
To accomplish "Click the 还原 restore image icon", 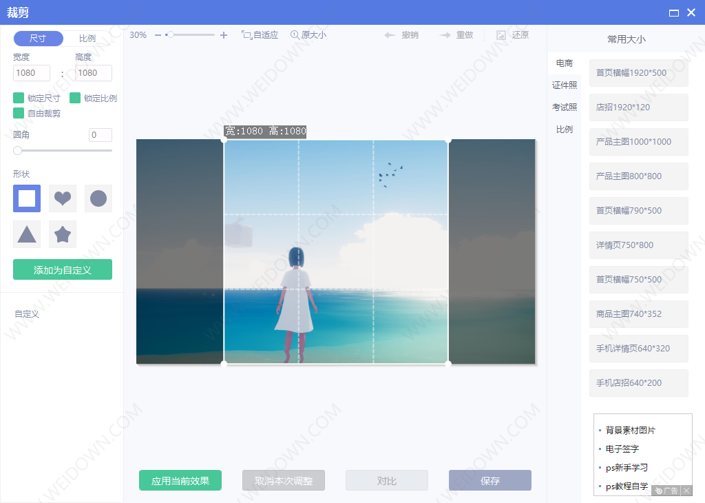I will point(501,35).
